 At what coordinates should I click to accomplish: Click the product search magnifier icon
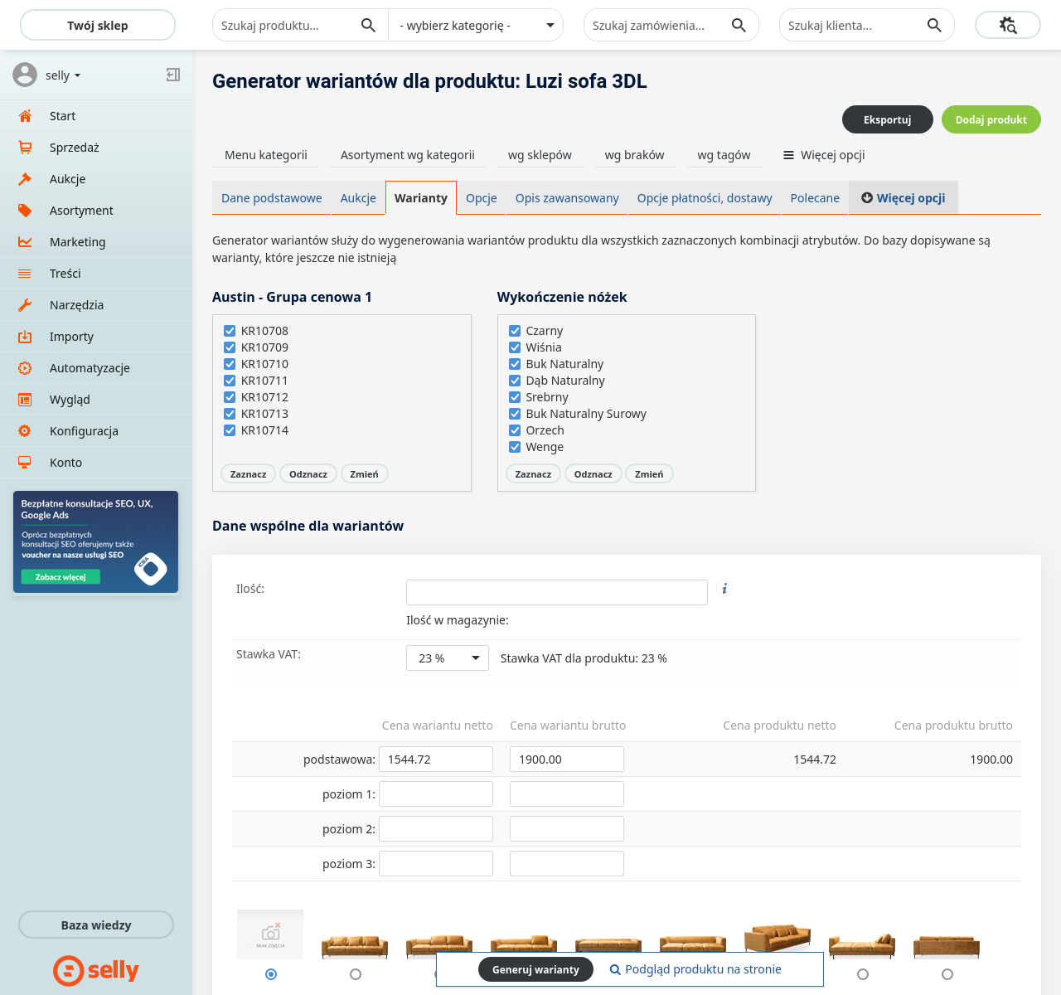click(x=368, y=26)
